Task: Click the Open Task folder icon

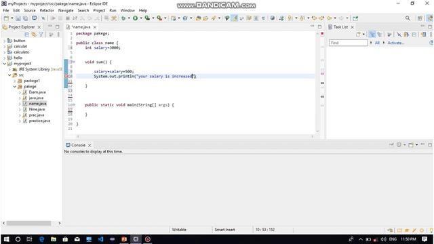Action: (205, 18)
